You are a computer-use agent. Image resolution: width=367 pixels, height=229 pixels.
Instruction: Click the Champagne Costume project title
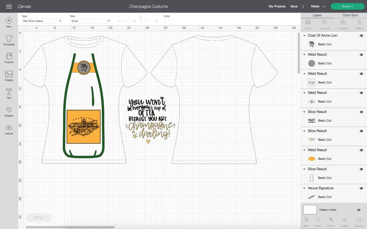tap(148, 6)
